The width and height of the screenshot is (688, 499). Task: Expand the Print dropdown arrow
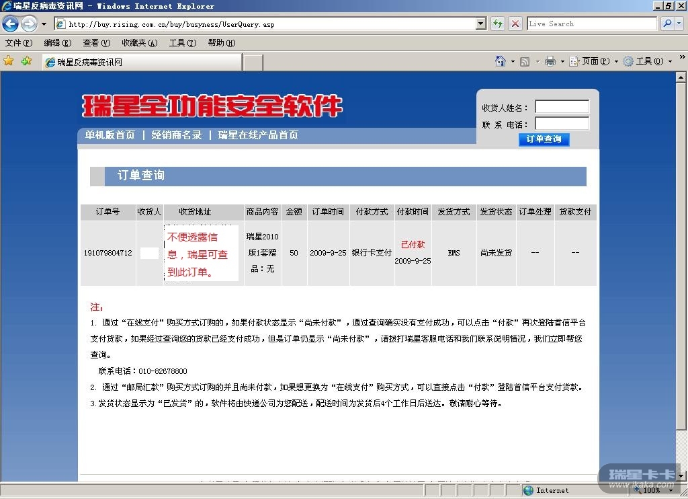562,61
